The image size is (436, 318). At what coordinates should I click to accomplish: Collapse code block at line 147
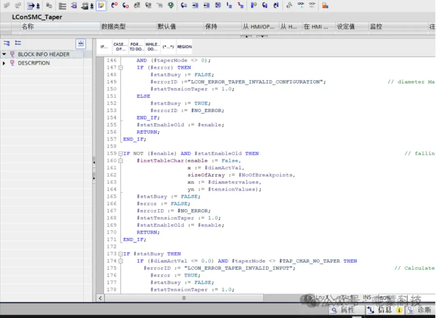(x=121, y=67)
